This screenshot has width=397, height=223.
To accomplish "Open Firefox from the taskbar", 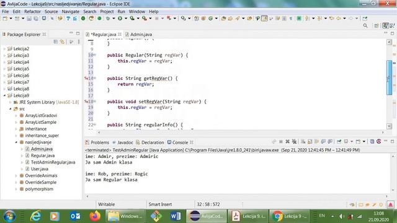I will pyautogui.click(x=95, y=216).
